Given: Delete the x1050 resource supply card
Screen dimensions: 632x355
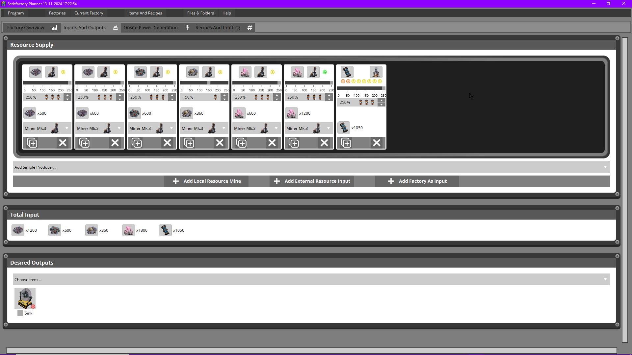Looking at the screenshot, I should click(377, 143).
